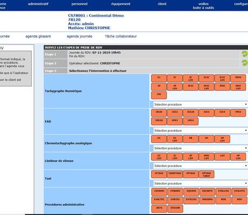Select CHBANC under Procédures administrative

[175, 192]
